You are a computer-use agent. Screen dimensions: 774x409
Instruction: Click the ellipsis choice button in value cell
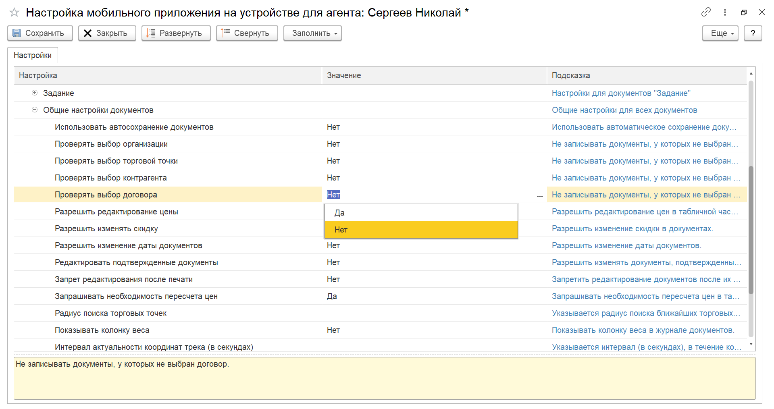tap(540, 195)
